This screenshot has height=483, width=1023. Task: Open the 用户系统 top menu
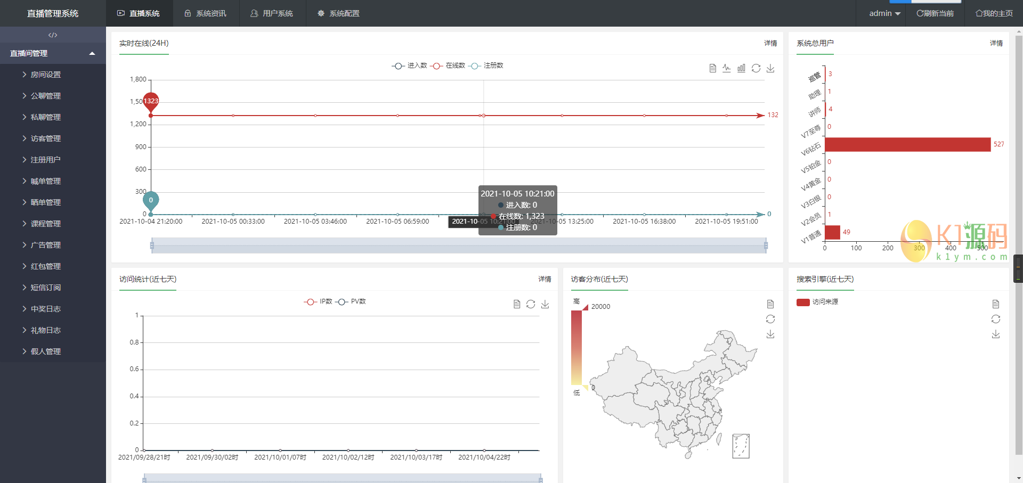click(272, 13)
